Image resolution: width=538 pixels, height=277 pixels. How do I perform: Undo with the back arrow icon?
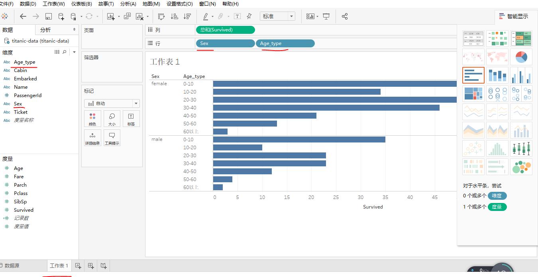(x=23, y=16)
